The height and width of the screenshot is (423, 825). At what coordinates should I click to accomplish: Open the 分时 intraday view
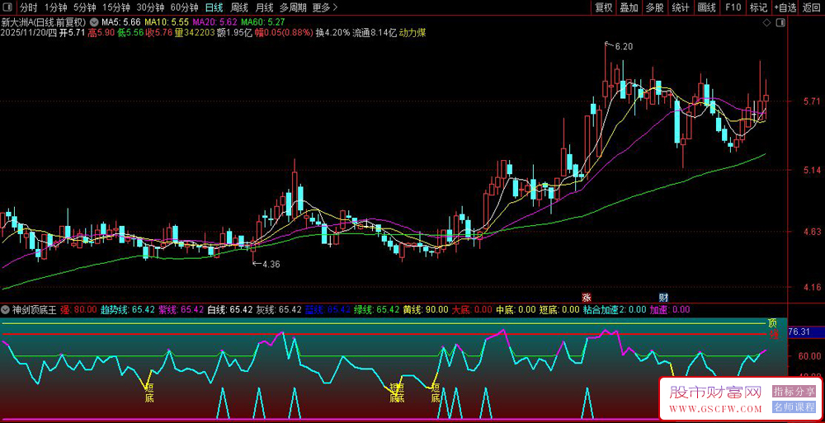[x=29, y=7]
